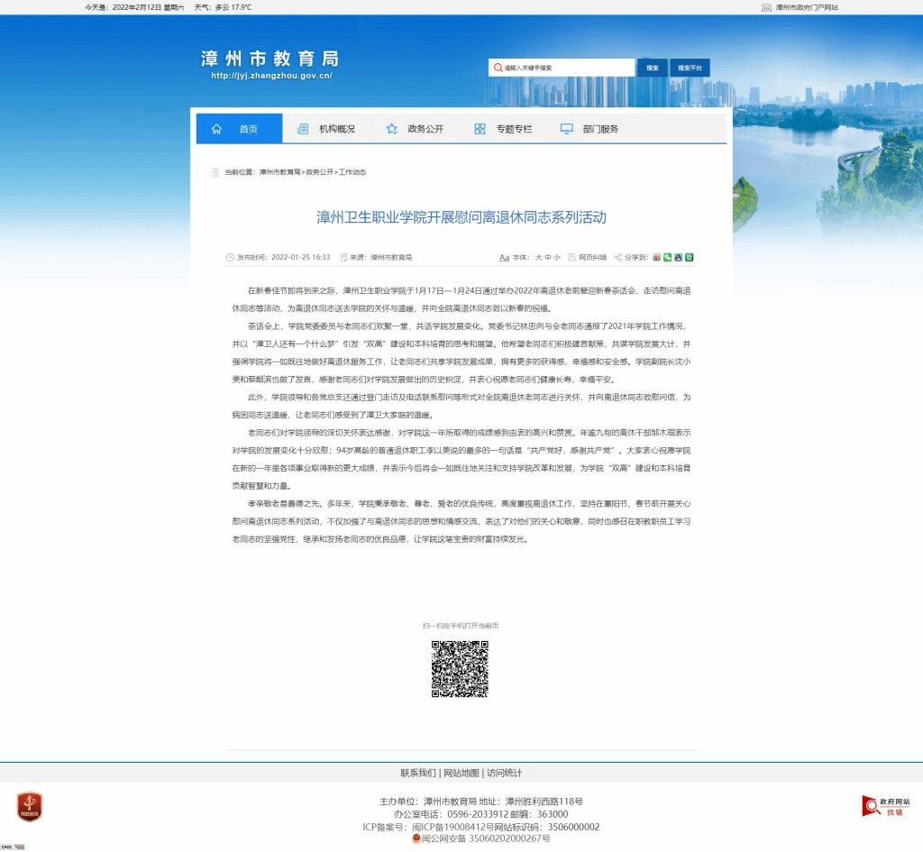923x852 pixels.
Task: Share article to Weibo icon
Action: pyautogui.click(x=657, y=258)
